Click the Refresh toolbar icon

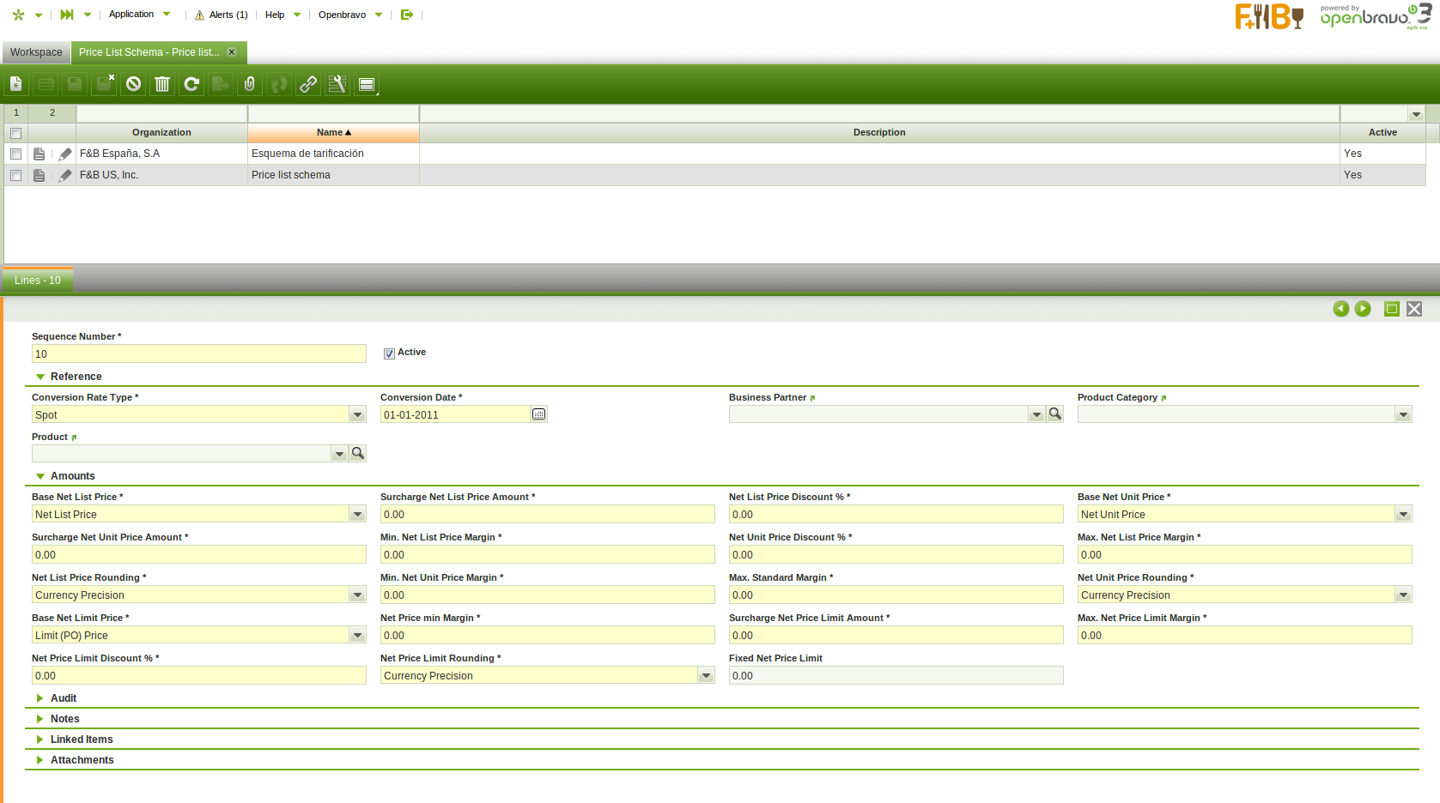[191, 84]
